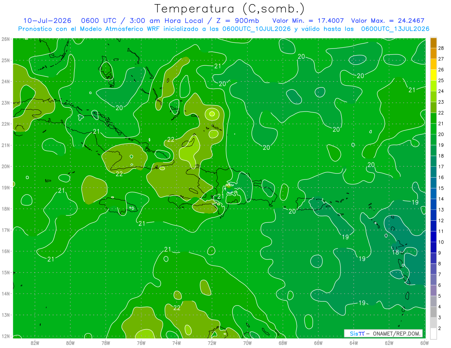Click the '18N' latitude axis label
This screenshot has height=348, width=451.
[6, 209]
